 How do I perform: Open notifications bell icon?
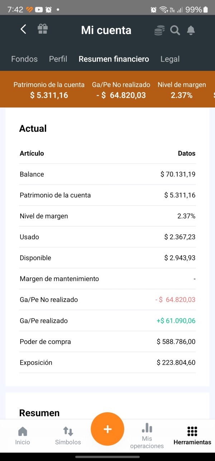(191, 30)
